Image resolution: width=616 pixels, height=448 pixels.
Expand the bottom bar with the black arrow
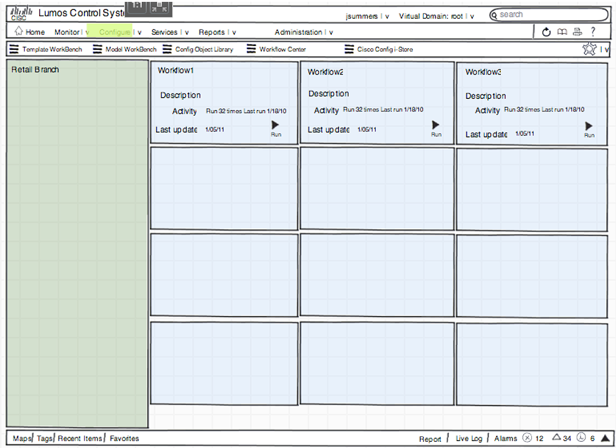(x=605, y=439)
